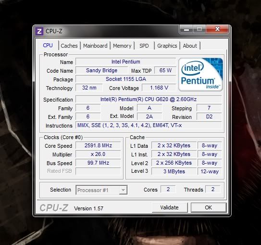This screenshot has width=261, height=245.
Task: Click the Package value Socket 1155 LGA
Action: pos(125,79)
